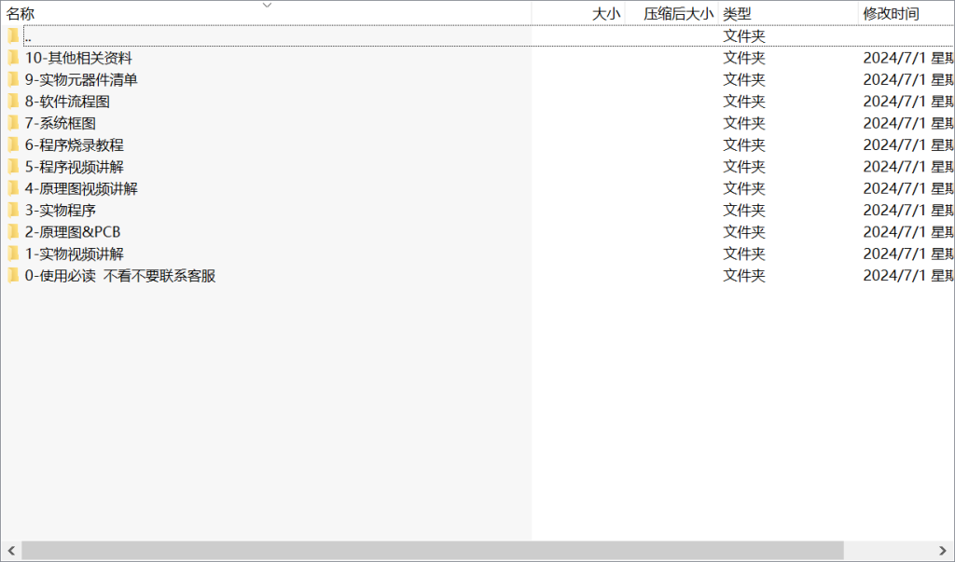Select the 5-程序视频讲解 folder name
Viewport: 955px width, 562px height.
tap(75, 167)
